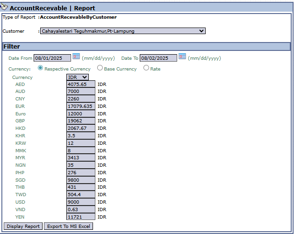Screen dimensions: 294x234
Task: Select the Rate radio button
Action: tap(146, 68)
